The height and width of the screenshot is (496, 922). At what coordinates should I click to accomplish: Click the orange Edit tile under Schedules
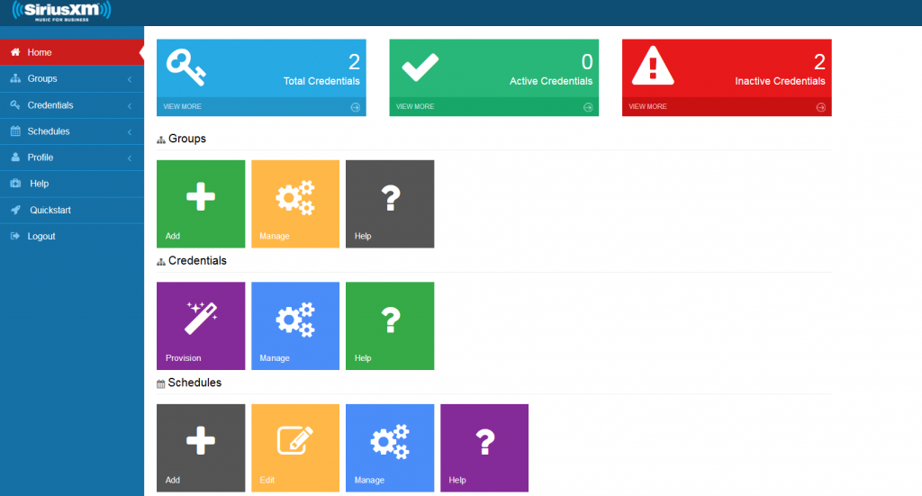tap(295, 447)
